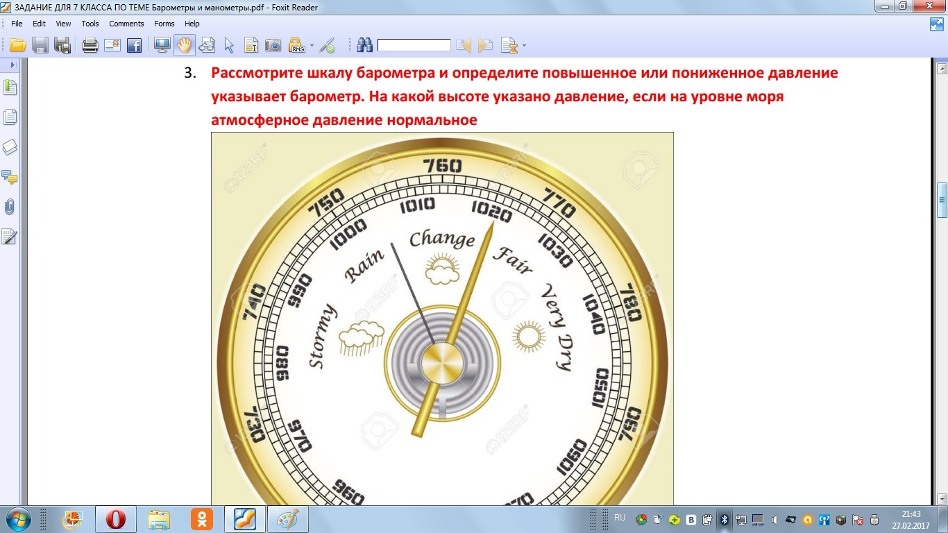Screen dimensions: 948x533
Task: Open the Help menu
Action: [x=192, y=24]
